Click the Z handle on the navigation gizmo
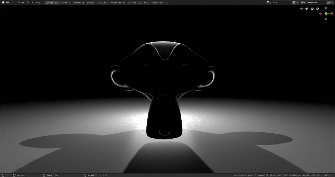Screen dimensions: 335x177 coord(326,8)
